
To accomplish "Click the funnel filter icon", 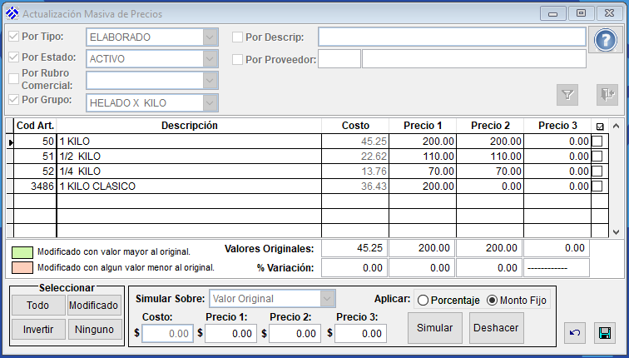I will (567, 95).
